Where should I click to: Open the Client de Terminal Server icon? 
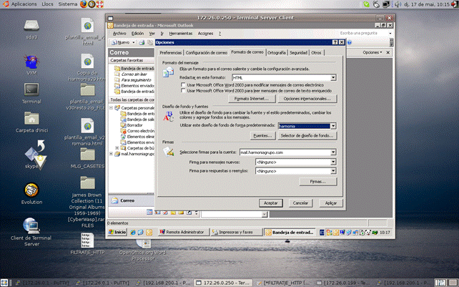click(31, 225)
